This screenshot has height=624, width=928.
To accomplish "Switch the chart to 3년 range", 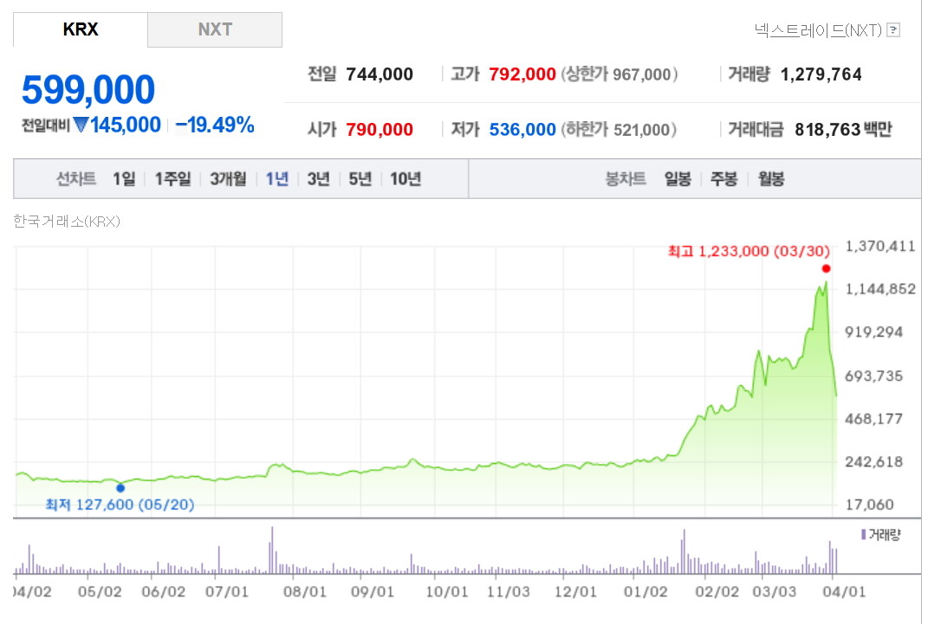I will 318,179.
